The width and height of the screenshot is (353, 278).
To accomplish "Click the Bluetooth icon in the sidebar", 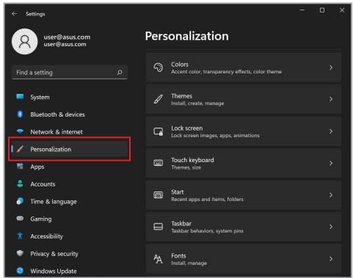I will 20,114.
